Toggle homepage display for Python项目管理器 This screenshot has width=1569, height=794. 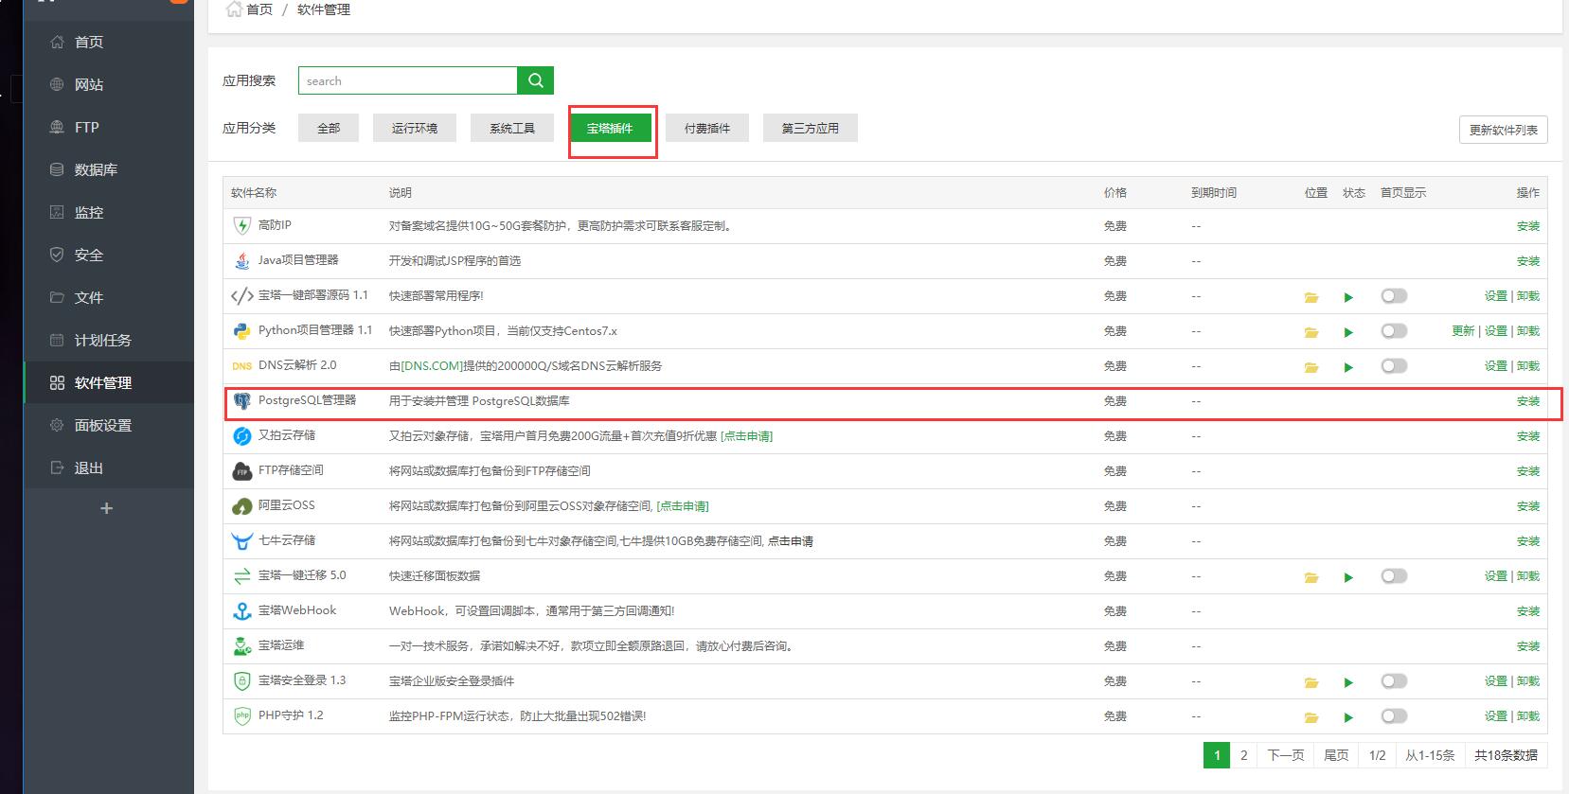(x=1394, y=331)
